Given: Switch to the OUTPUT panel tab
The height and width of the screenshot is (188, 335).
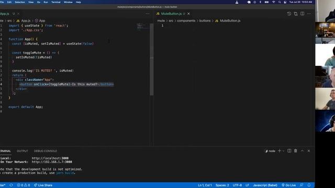Looking at the screenshot, I should 22,151.
